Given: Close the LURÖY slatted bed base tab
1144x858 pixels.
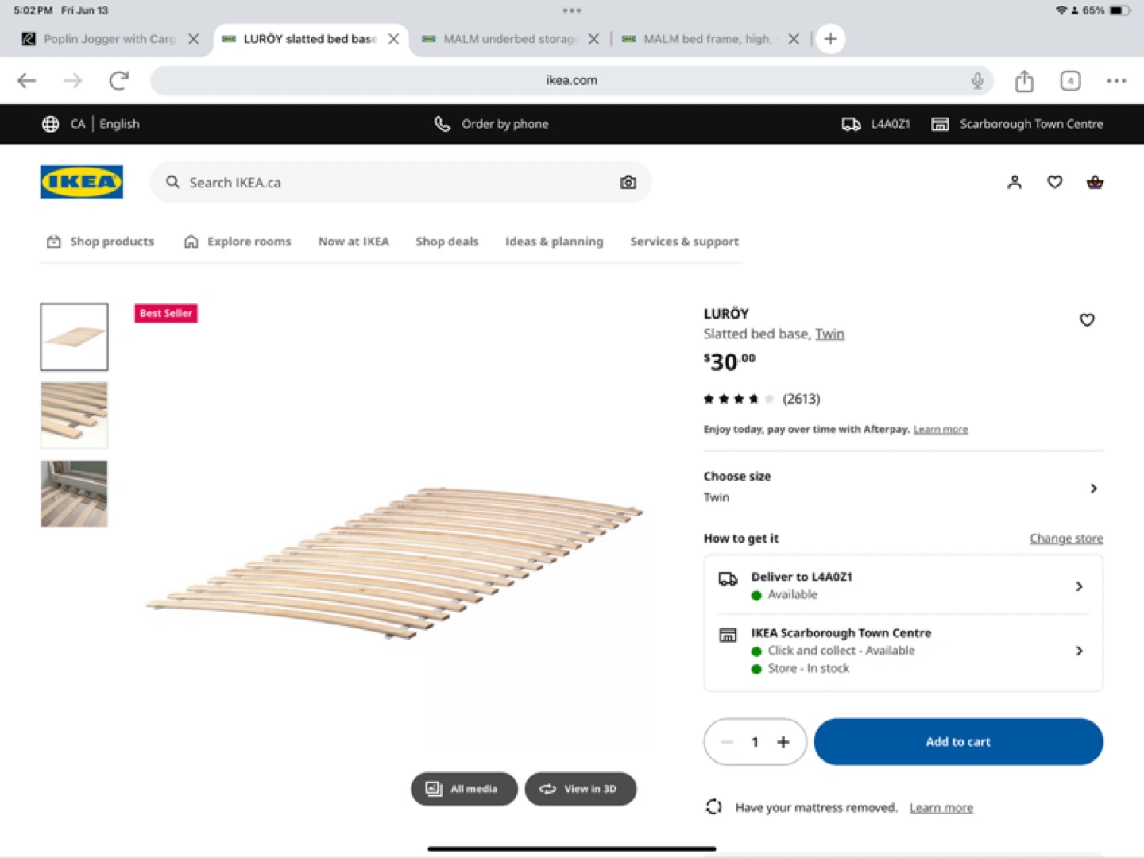Looking at the screenshot, I should click(393, 39).
